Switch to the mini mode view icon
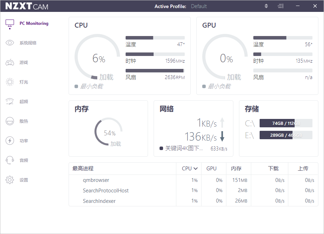The image size is (324, 234). [280, 6]
